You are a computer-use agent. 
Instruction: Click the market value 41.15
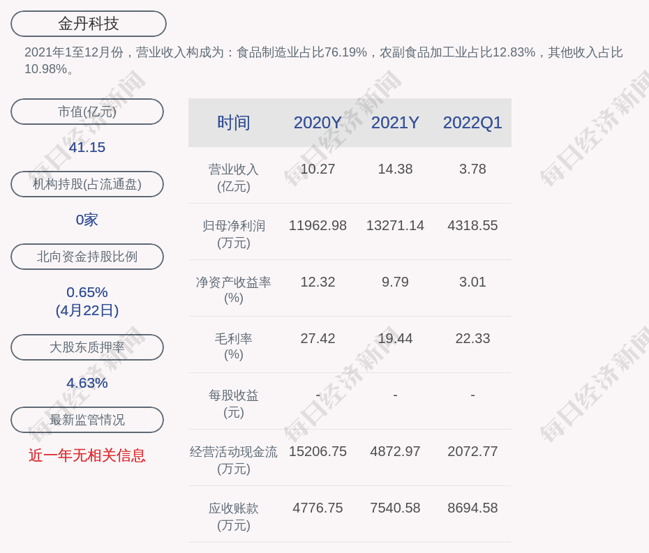coord(87,147)
